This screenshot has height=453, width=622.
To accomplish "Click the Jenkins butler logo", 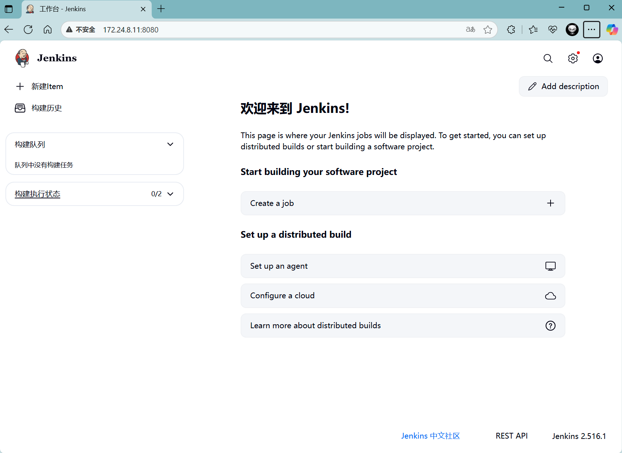I will 22,58.
